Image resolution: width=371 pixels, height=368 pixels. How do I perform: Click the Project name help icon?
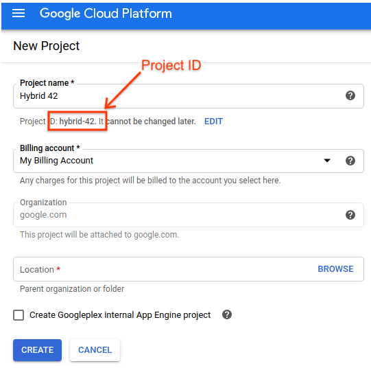pos(350,95)
